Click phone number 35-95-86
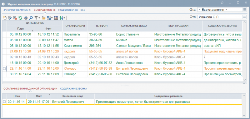 coord(96,34)
